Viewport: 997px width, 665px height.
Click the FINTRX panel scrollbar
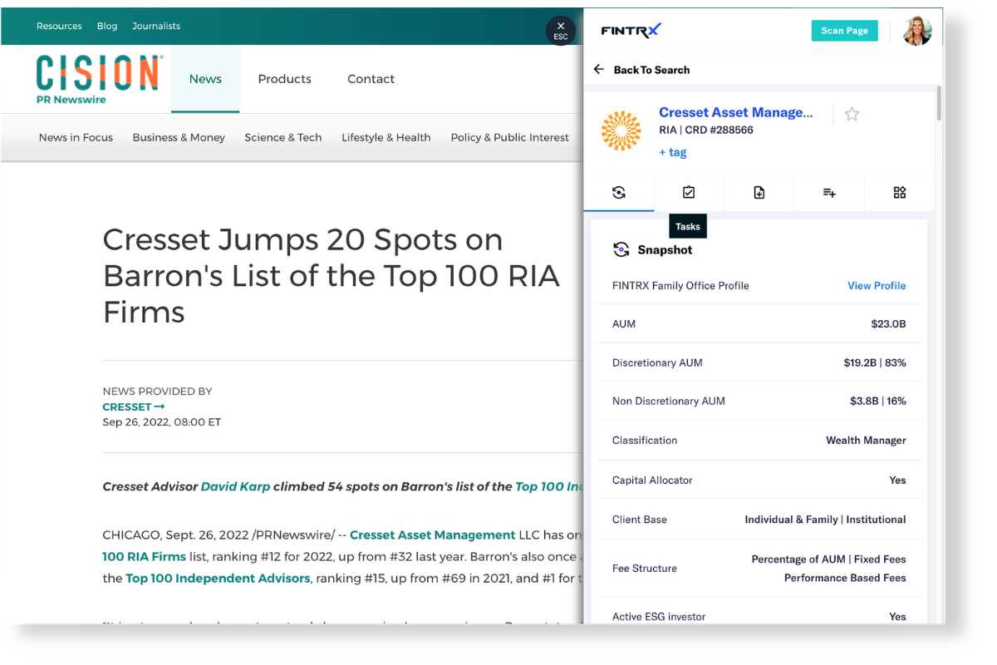939,101
